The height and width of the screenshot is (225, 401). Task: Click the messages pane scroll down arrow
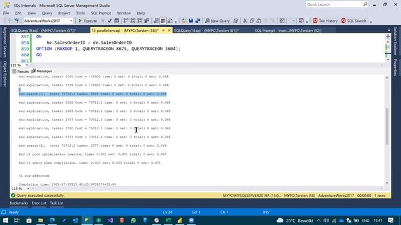[387, 183]
